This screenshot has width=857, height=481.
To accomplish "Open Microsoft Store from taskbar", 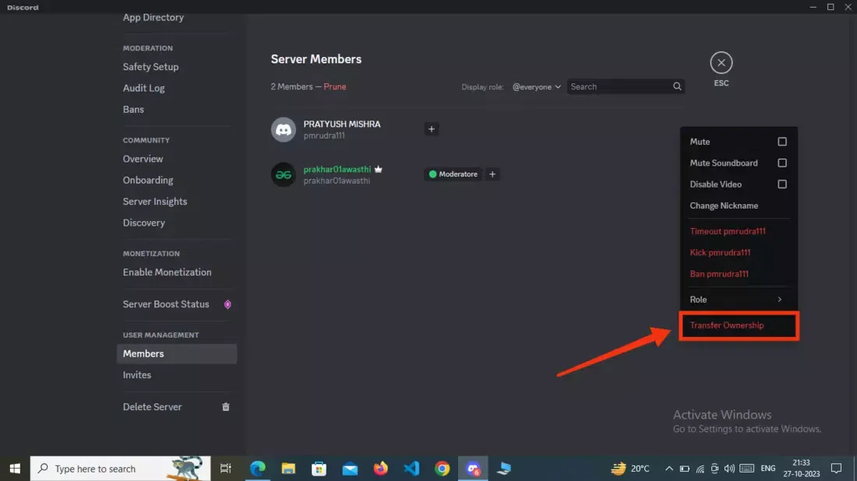I will 319,469.
